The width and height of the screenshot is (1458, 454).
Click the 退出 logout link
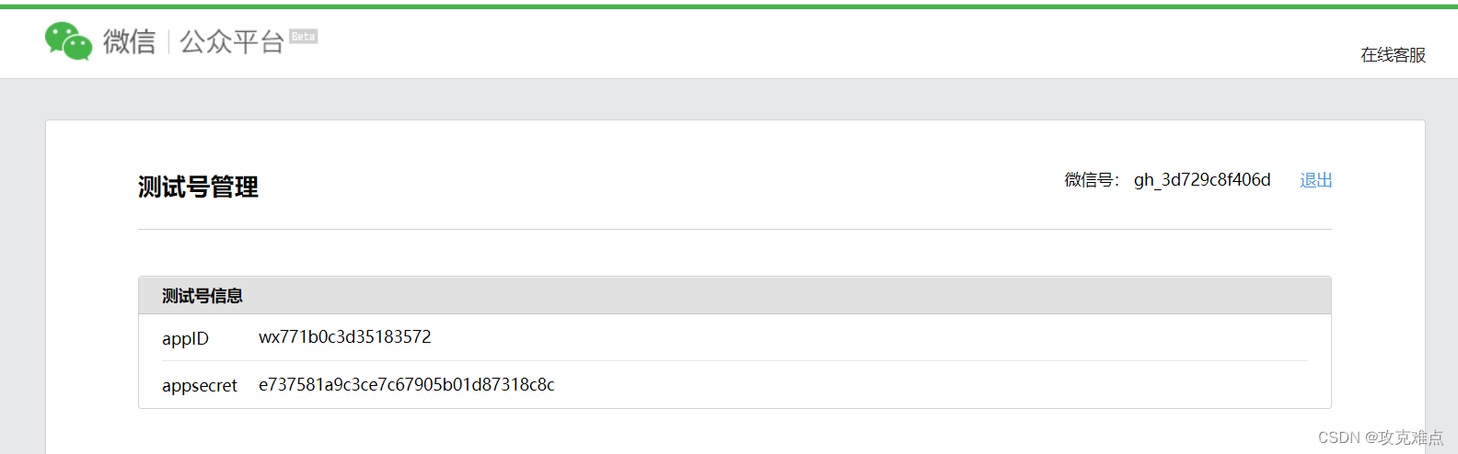(1315, 180)
